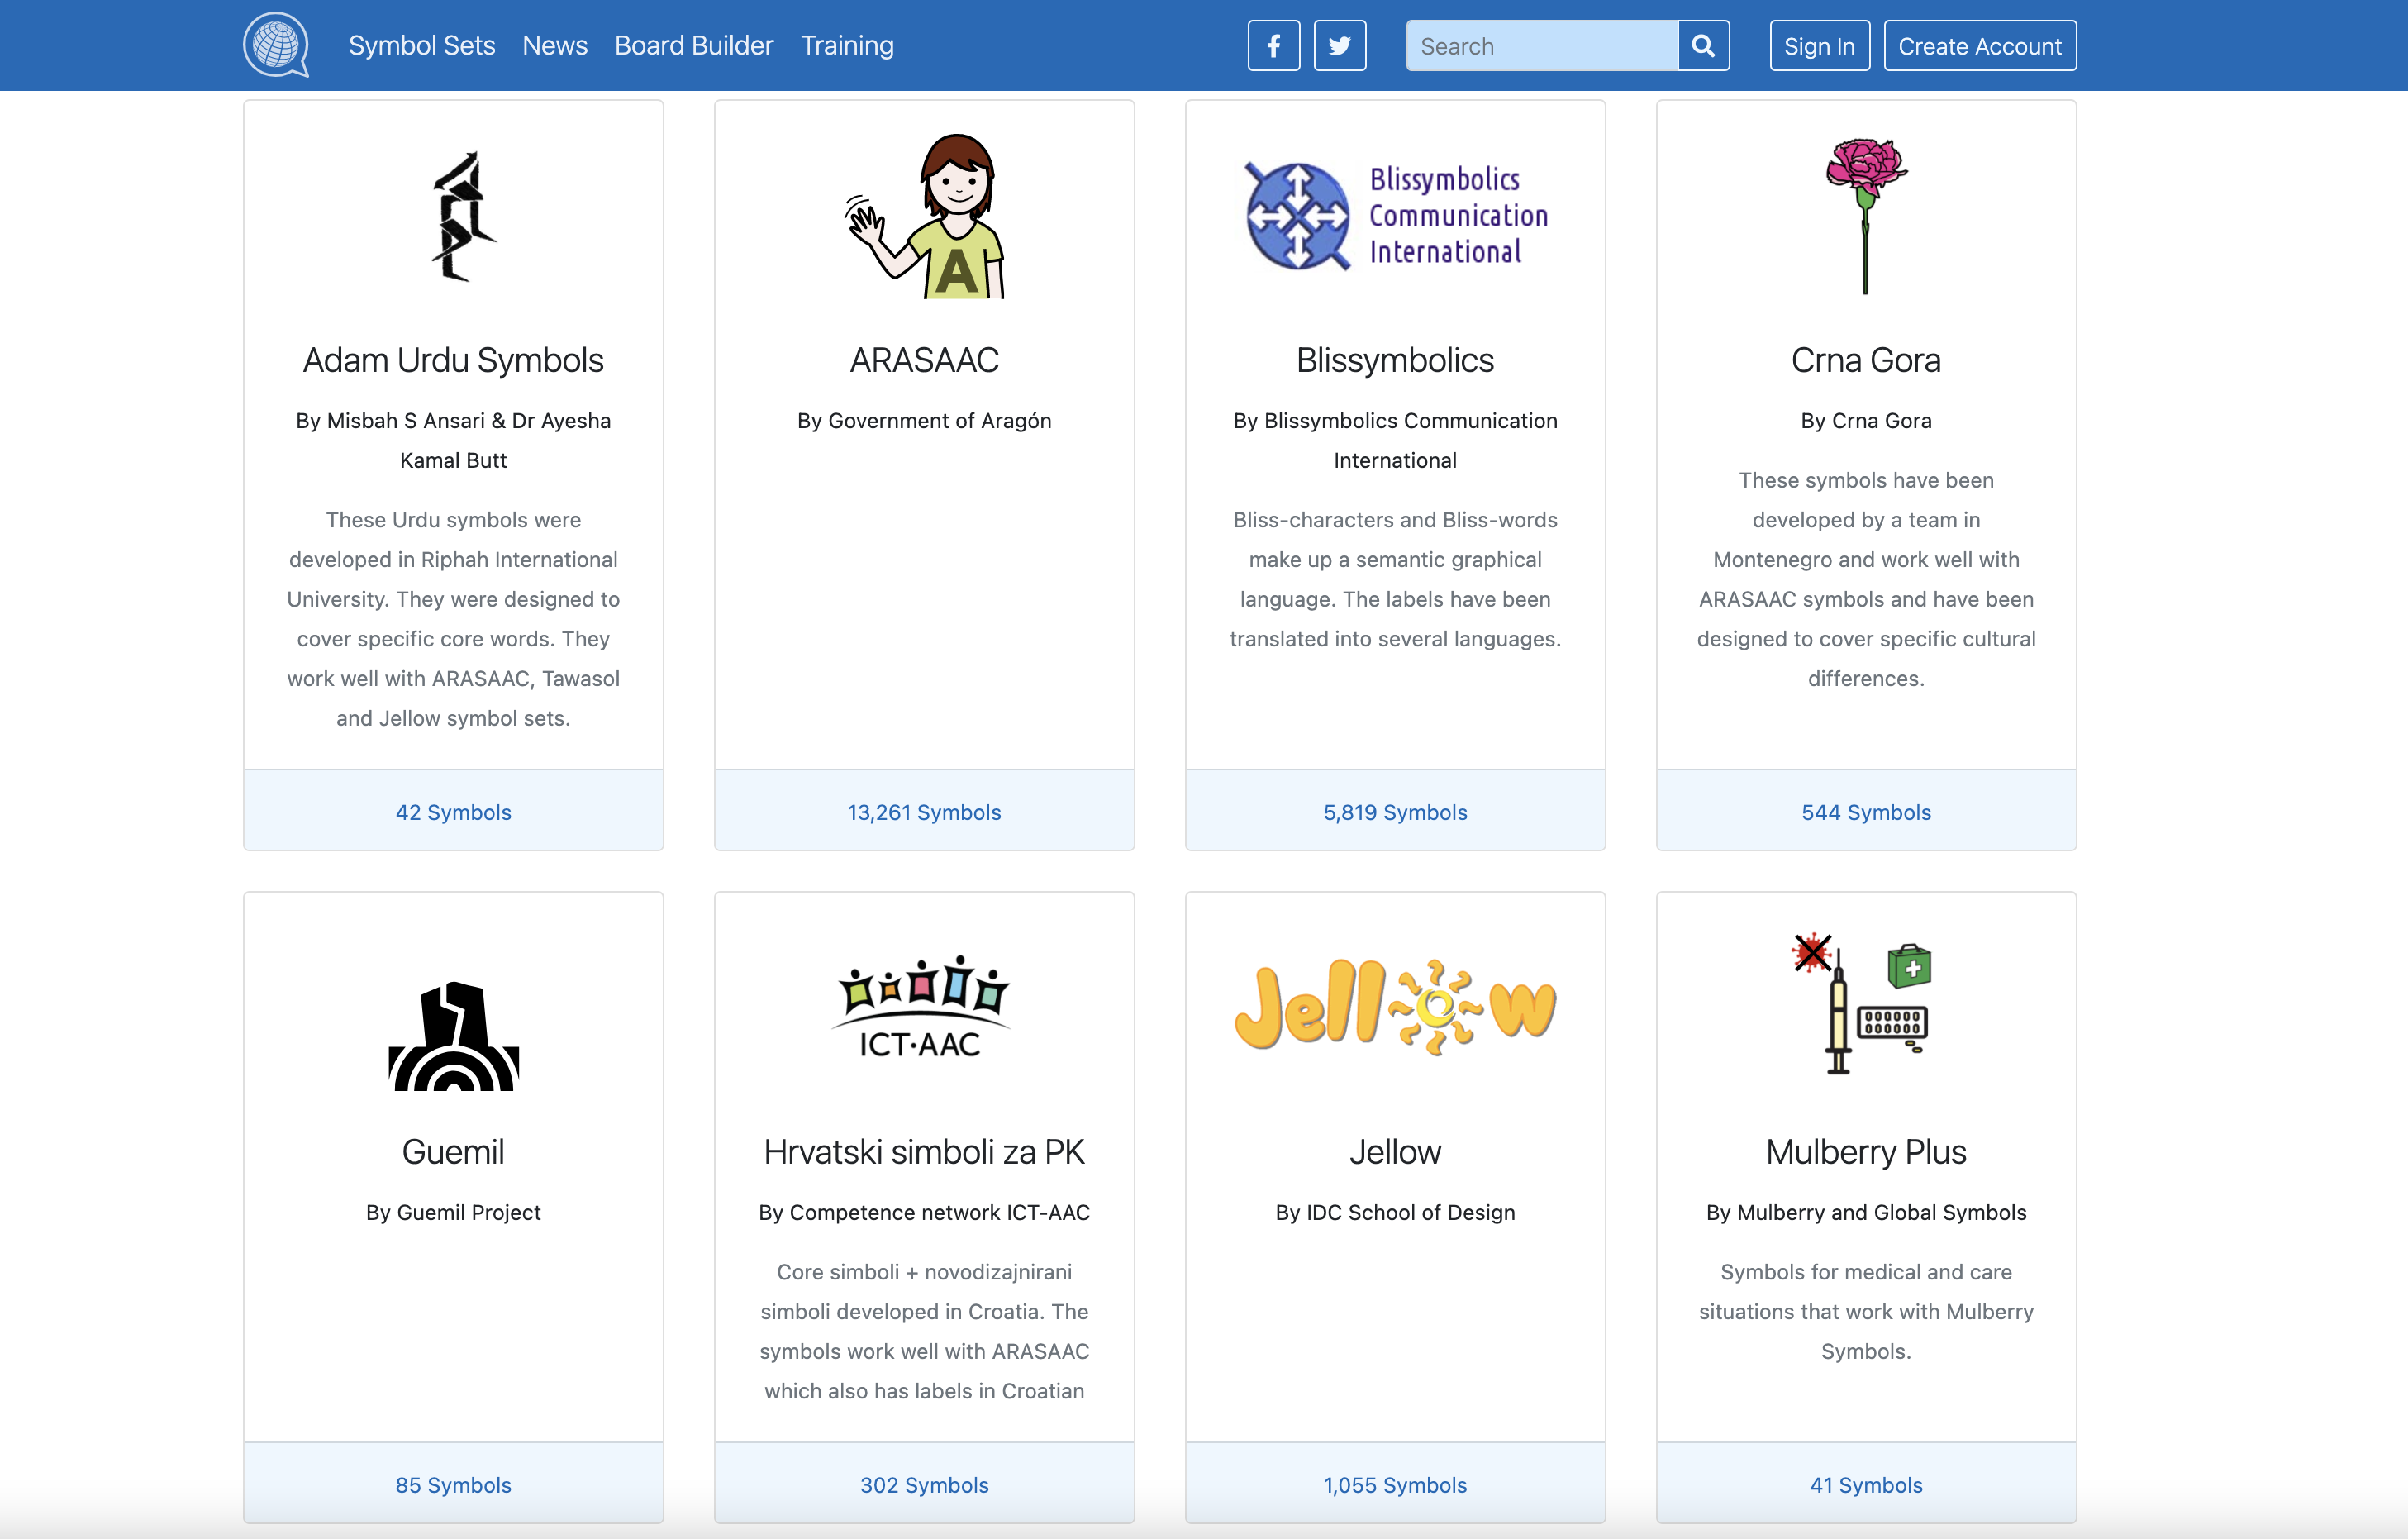2408x1539 pixels.
Task: Click the Jellow symbol set logo
Action: 1396,1008
